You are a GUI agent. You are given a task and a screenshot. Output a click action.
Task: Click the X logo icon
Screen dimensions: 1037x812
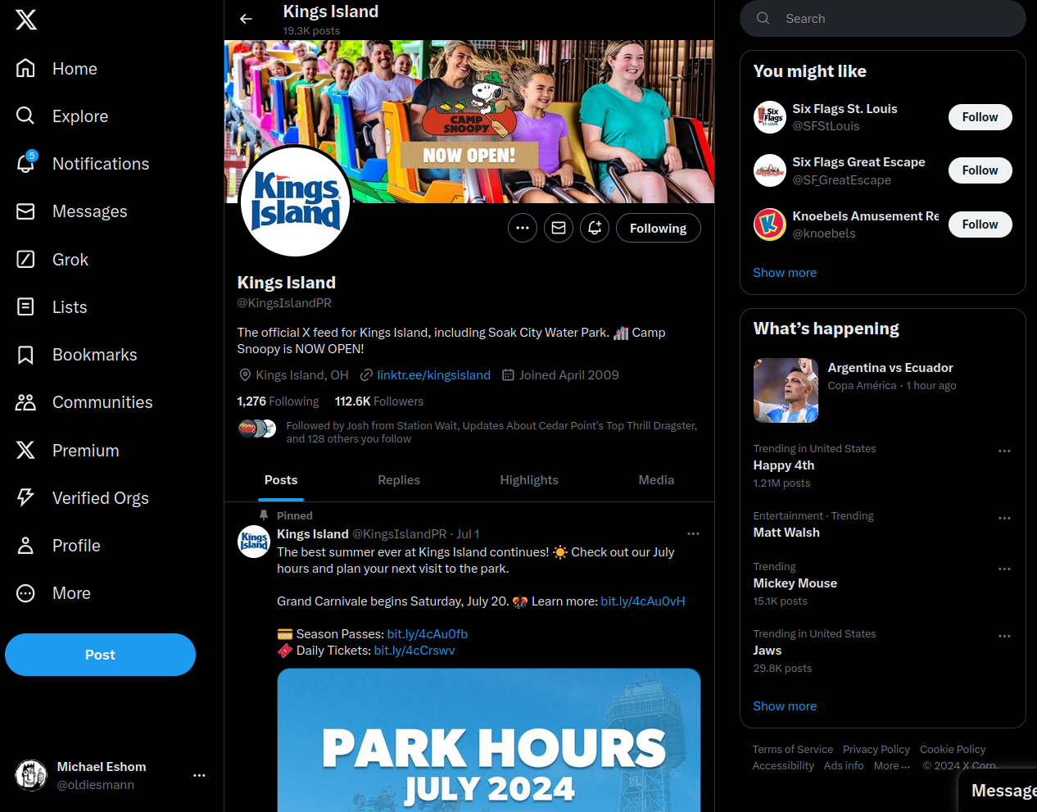[26, 20]
